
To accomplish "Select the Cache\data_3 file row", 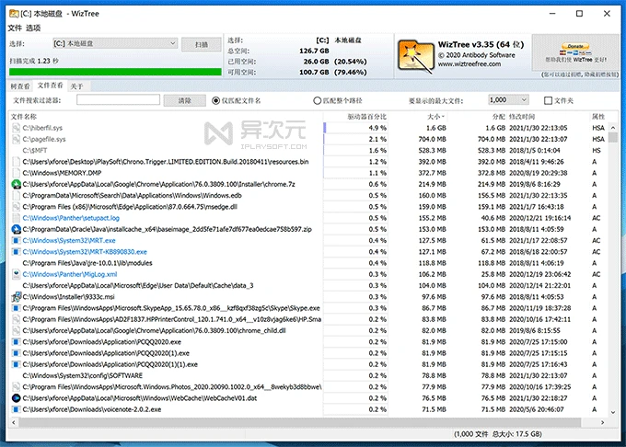I will coord(307,285).
